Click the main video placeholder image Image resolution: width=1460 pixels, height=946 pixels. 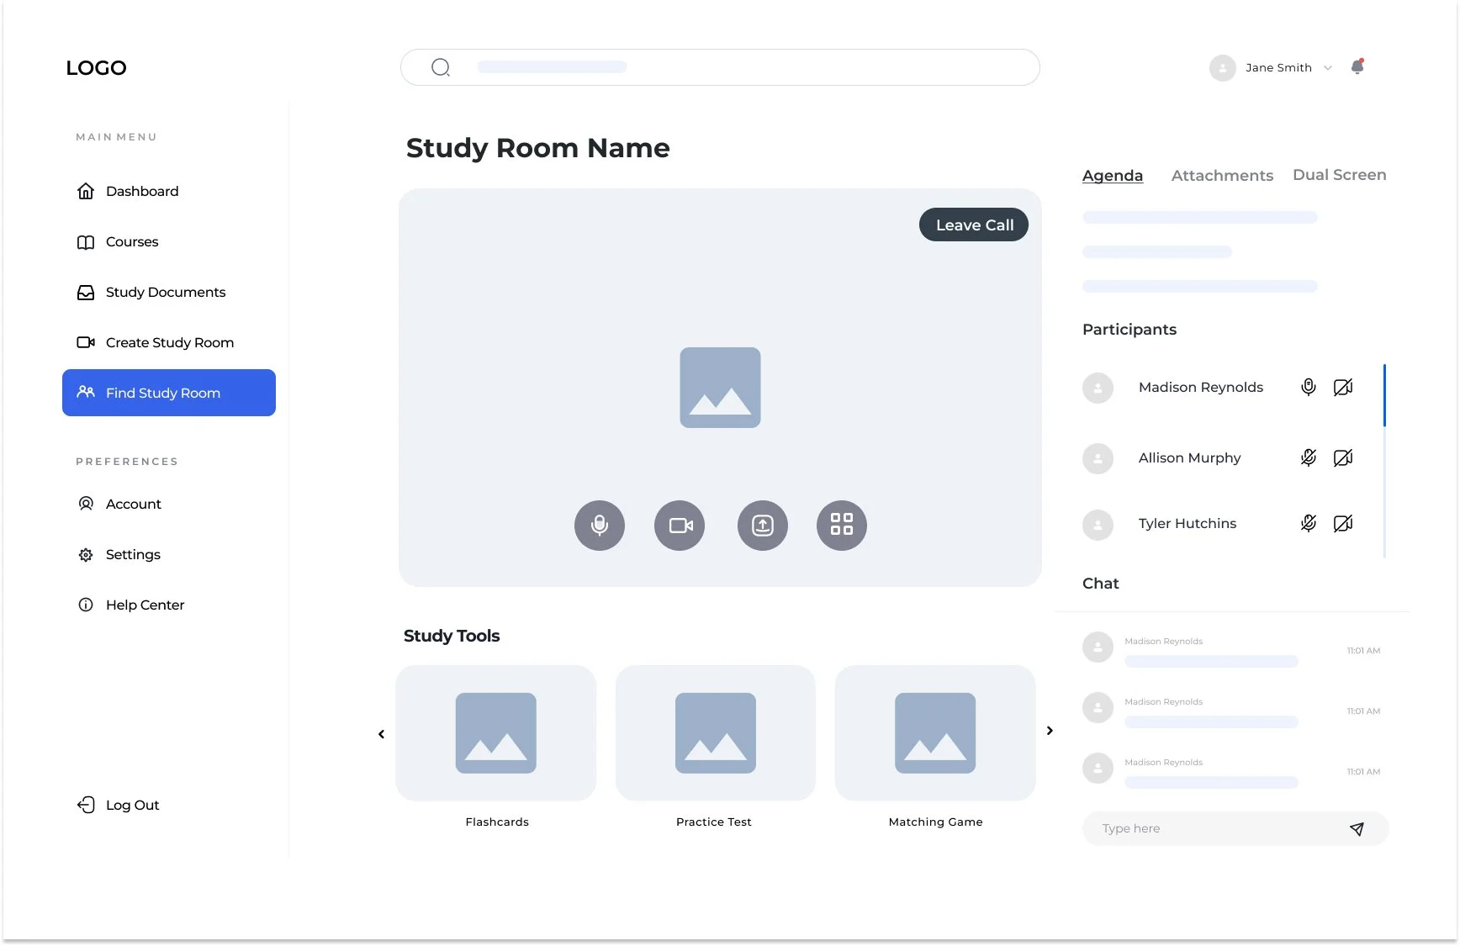(720, 388)
